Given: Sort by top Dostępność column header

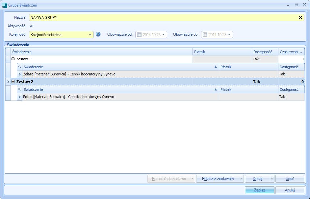Looking at the screenshot, I should point(265,52).
